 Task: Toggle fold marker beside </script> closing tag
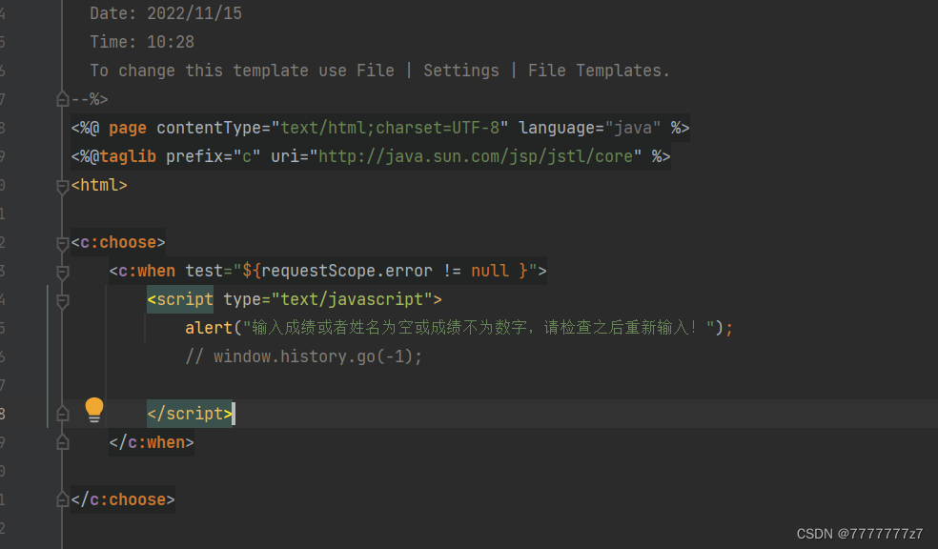click(62, 414)
